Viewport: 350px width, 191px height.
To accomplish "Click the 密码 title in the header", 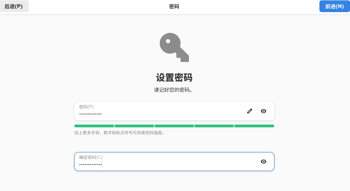I will coord(174,7).
